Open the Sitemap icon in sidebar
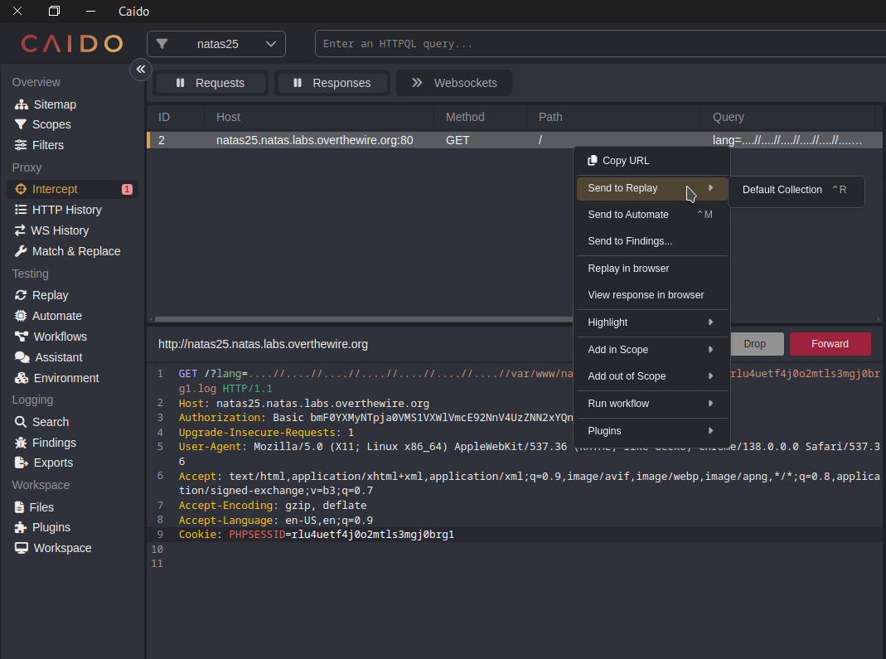886x659 pixels. (22, 104)
